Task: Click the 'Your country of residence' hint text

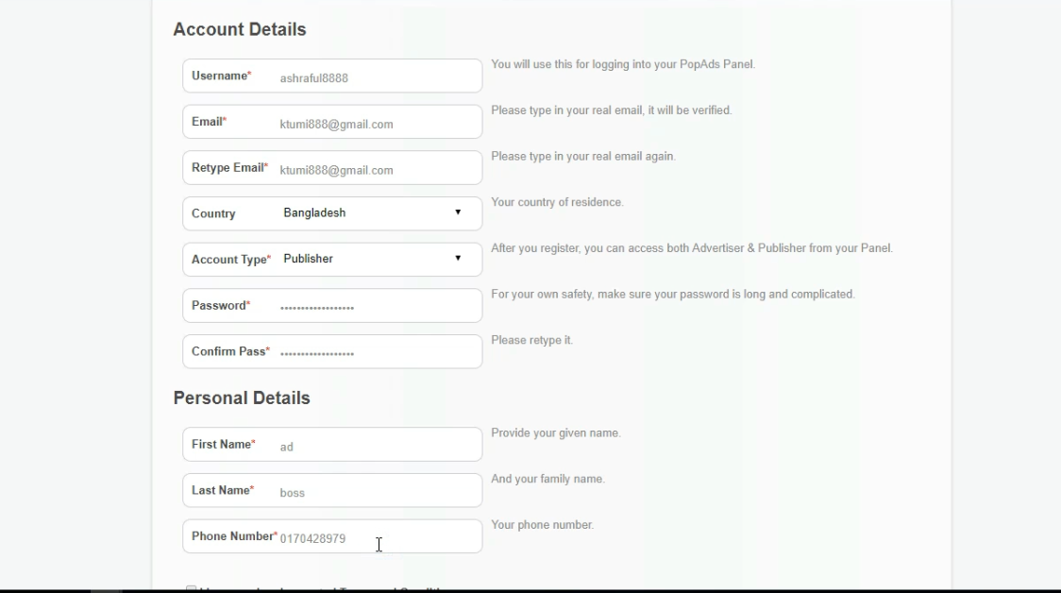Action: pos(557,203)
